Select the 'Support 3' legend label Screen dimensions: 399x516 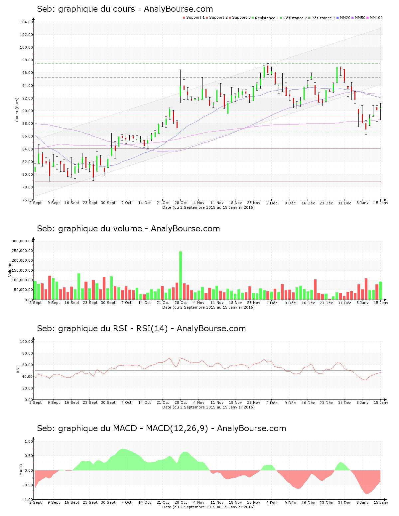click(x=241, y=18)
